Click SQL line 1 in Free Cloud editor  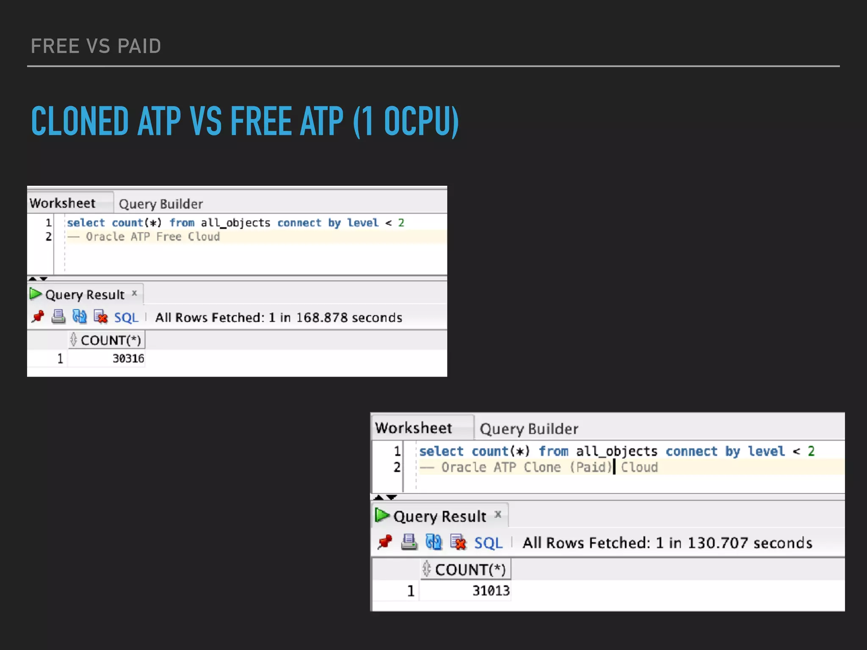[x=235, y=223]
